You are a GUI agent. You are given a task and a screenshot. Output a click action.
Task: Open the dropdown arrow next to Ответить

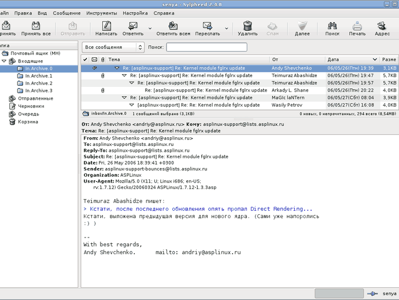pos(150,28)
